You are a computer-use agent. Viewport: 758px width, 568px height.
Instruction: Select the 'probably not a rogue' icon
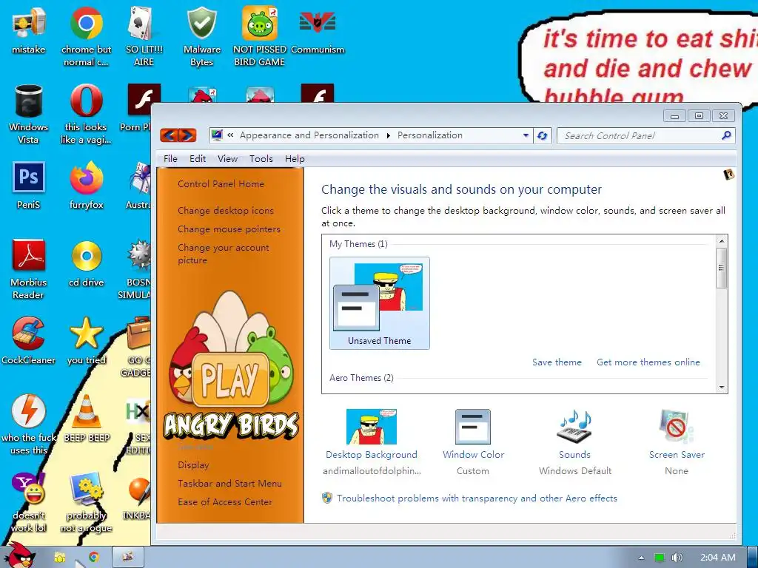pos(86,502)
